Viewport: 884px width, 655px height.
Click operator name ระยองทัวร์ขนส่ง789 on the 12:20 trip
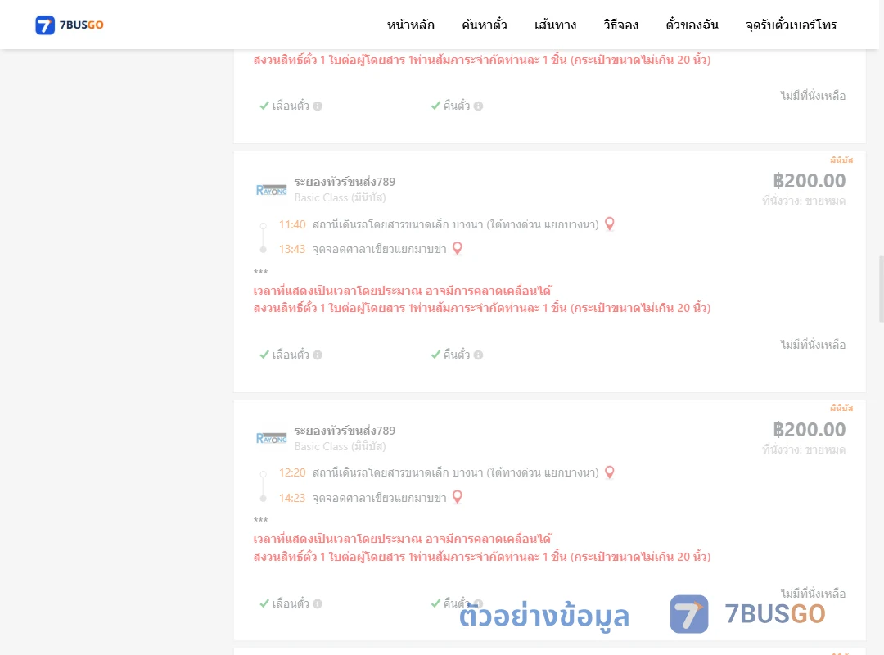pos(345,431)
